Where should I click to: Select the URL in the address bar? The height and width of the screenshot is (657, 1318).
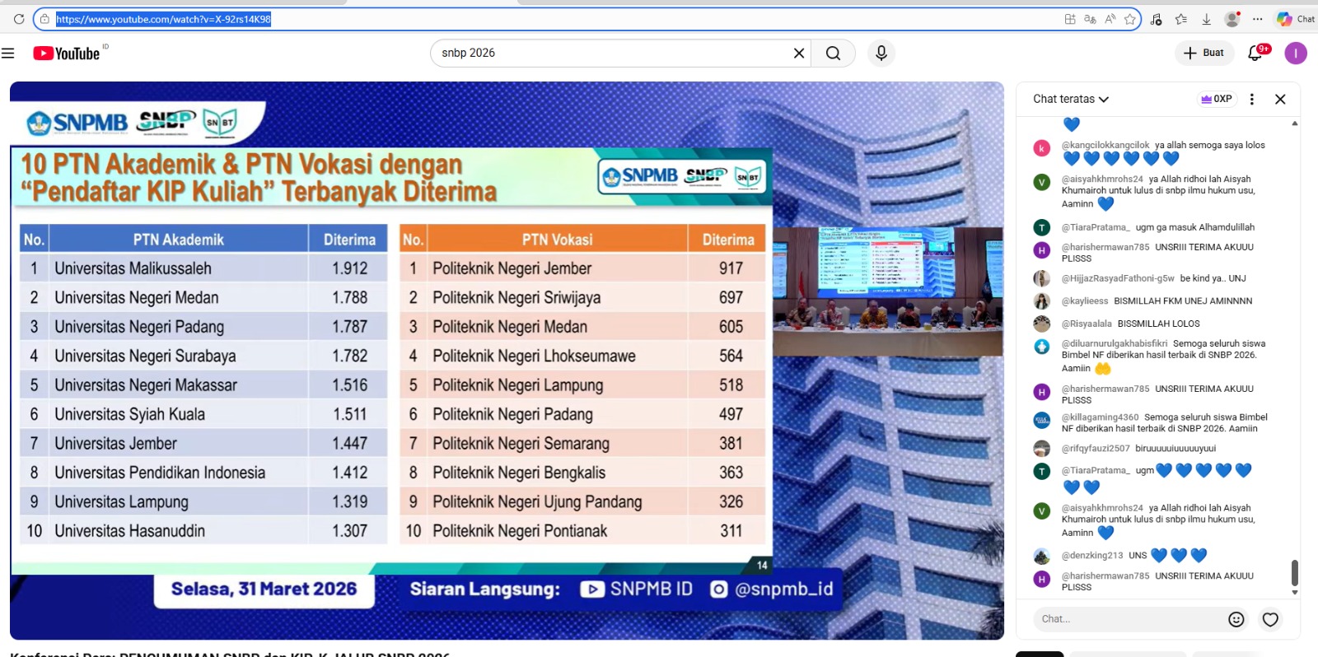[163, 19]
